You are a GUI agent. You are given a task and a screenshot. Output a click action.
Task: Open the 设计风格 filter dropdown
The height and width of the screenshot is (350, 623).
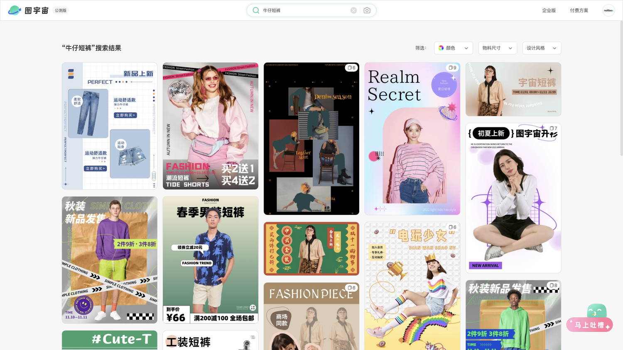pos(542,48)
